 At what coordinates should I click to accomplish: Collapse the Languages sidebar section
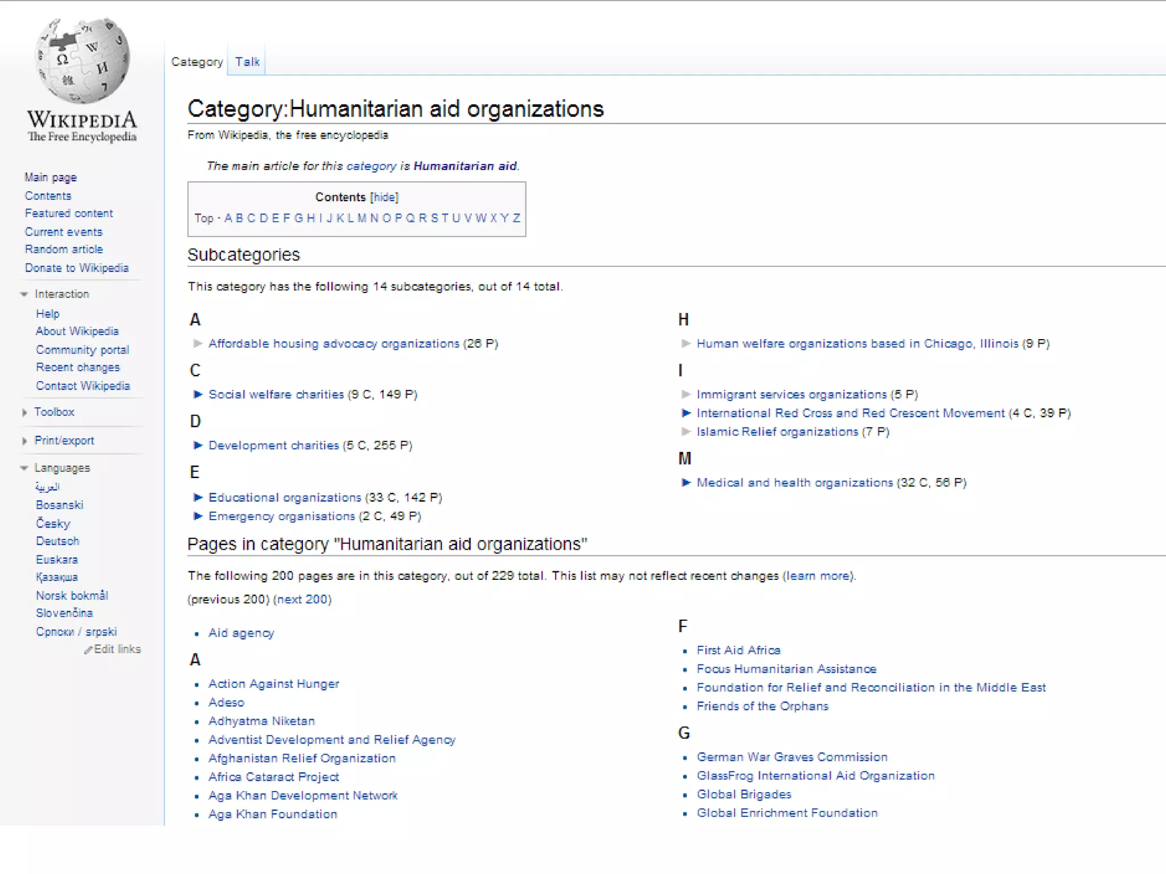24,468
